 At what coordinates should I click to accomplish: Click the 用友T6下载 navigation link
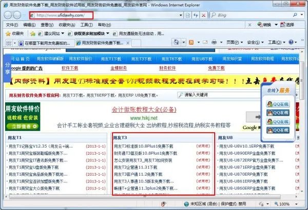pos(171,59)
